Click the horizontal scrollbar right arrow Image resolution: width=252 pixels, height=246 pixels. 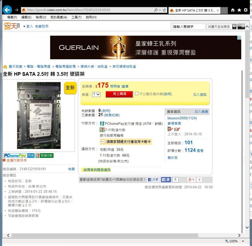tap(239, 235)
